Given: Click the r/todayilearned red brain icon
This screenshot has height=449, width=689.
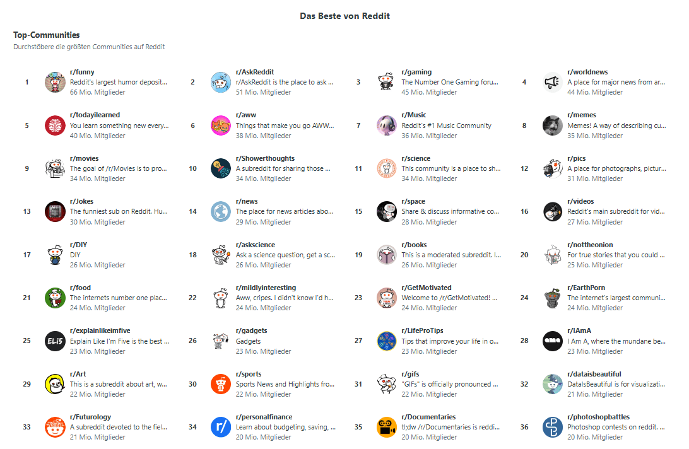Looking at the screenshot, I should [x=55, y=125].
